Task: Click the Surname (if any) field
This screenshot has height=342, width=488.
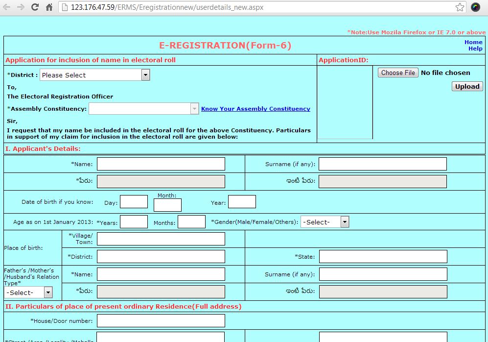Action: pos(383,164)
